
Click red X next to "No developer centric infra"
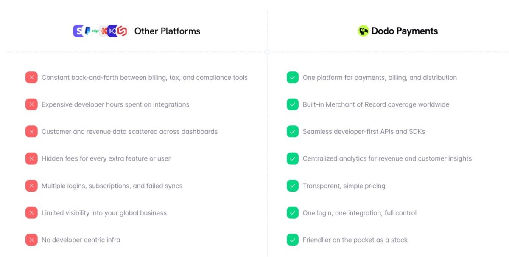pyautogui.click(x=31, y=240)
